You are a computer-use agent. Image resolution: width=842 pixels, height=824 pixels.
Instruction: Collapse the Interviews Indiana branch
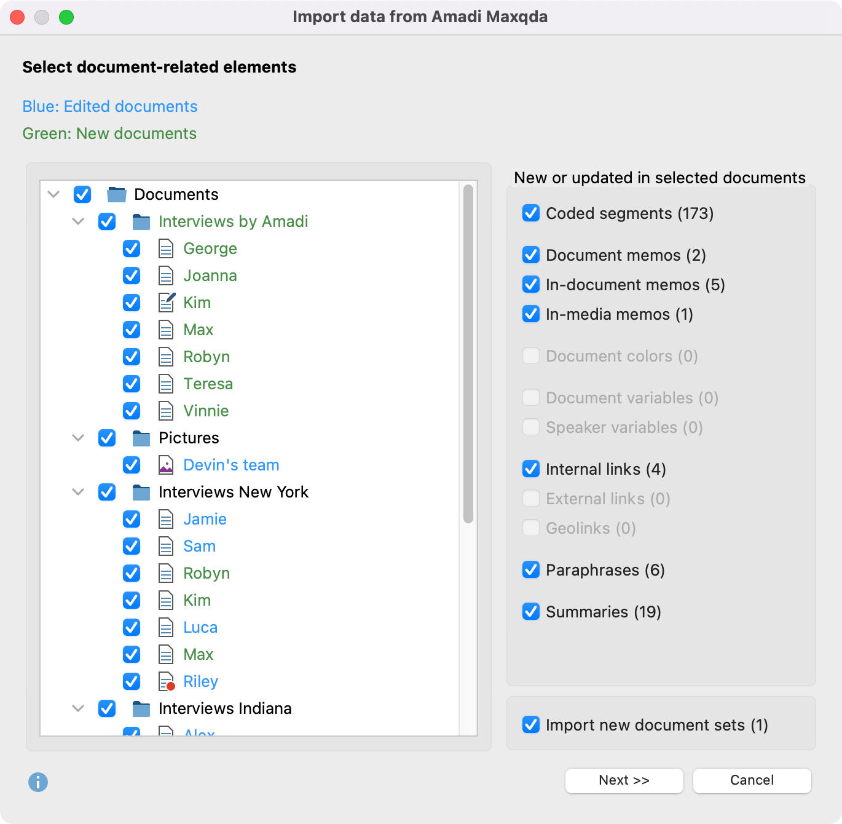point(78,708)
